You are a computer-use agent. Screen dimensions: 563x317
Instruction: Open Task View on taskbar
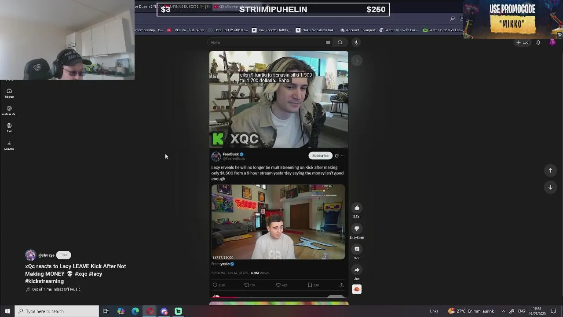click(106, 311)
